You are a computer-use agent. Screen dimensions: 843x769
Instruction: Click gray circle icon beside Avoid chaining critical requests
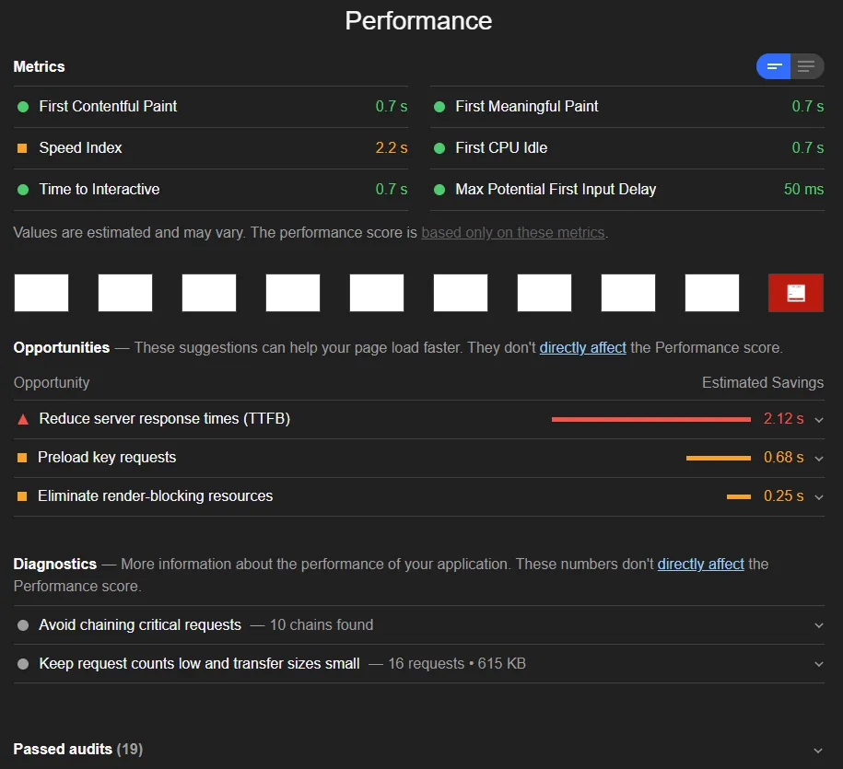(x=23, y=625)
